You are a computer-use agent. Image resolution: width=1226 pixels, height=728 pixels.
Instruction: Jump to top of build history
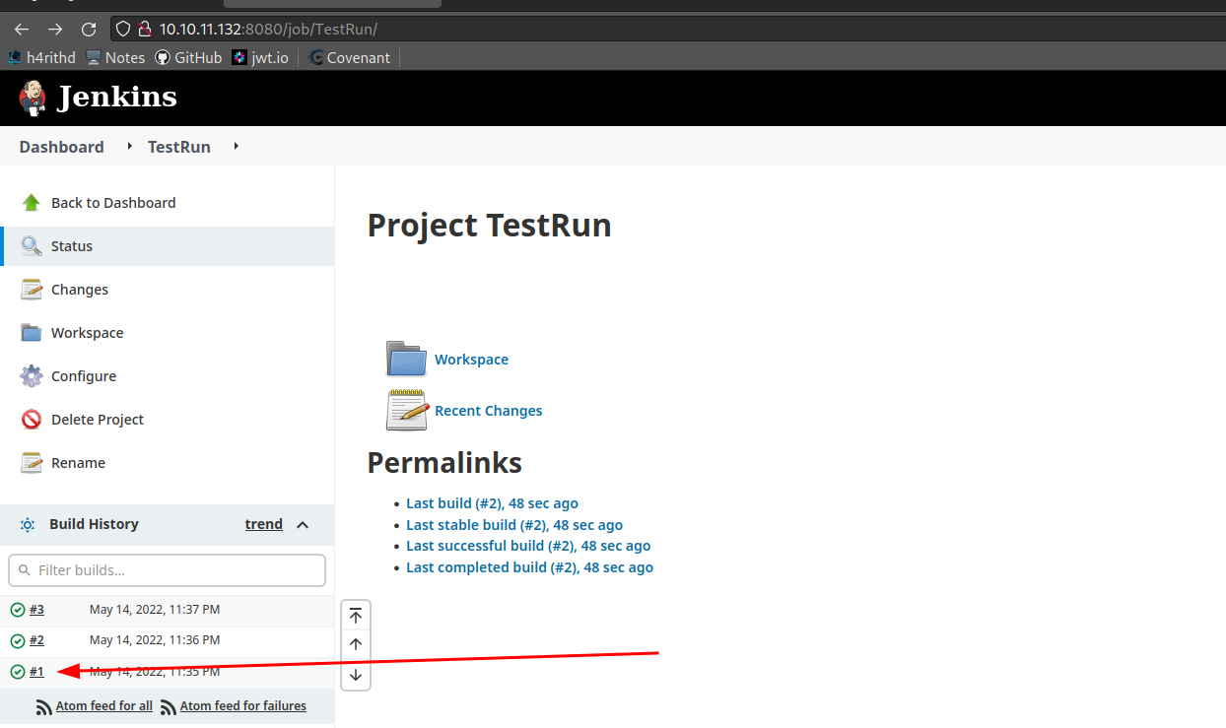pyautogui.click(x=356, y=616)
